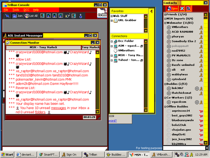Expand the Web Stuff favorites folder

click(x=112, y=16)
